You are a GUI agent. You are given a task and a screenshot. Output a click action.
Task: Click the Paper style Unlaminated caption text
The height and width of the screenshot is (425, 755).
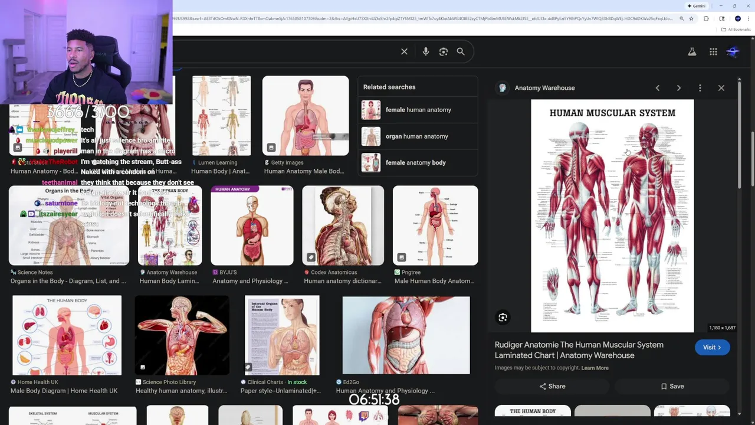(280, 391)
